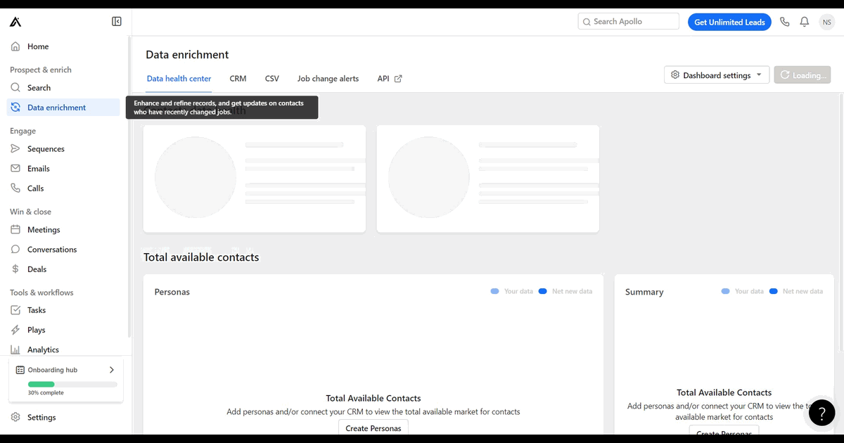Viewport: 844px width, 443px height.
Task: Click the magnifier icon in Search Apollo field
Action: (x=586, y=22)
